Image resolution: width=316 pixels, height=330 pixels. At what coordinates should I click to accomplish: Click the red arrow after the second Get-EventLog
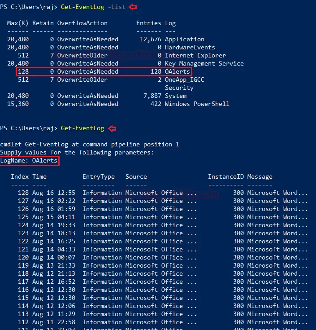coord(112,128)
